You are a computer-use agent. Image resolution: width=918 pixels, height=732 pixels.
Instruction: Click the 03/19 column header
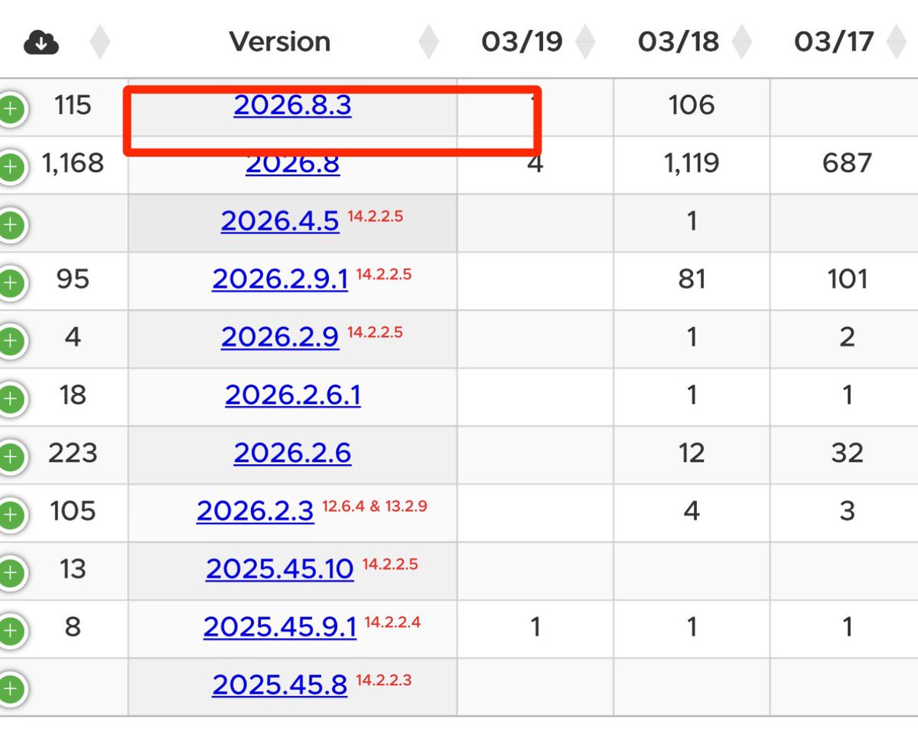pyautogui.click(x=522, y=41)
